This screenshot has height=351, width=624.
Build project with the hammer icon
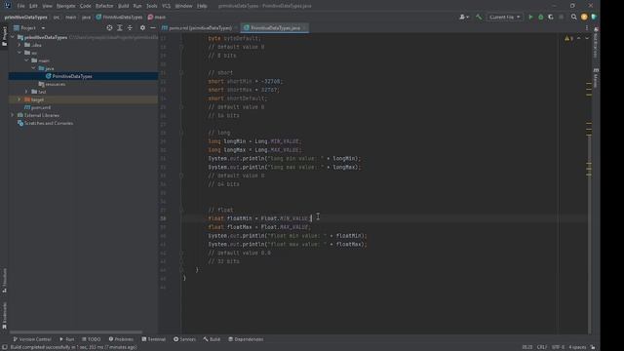[479, 18]
